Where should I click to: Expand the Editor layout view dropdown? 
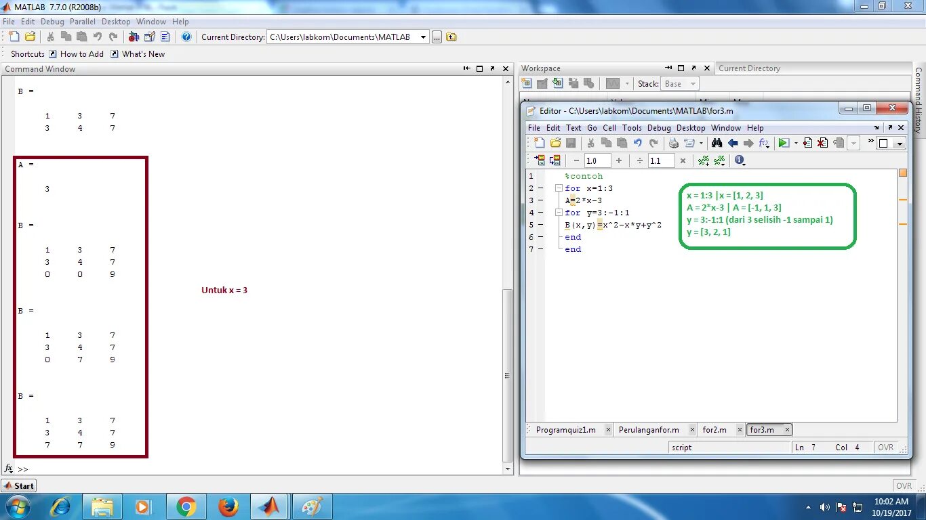click(x=900, y=143)
